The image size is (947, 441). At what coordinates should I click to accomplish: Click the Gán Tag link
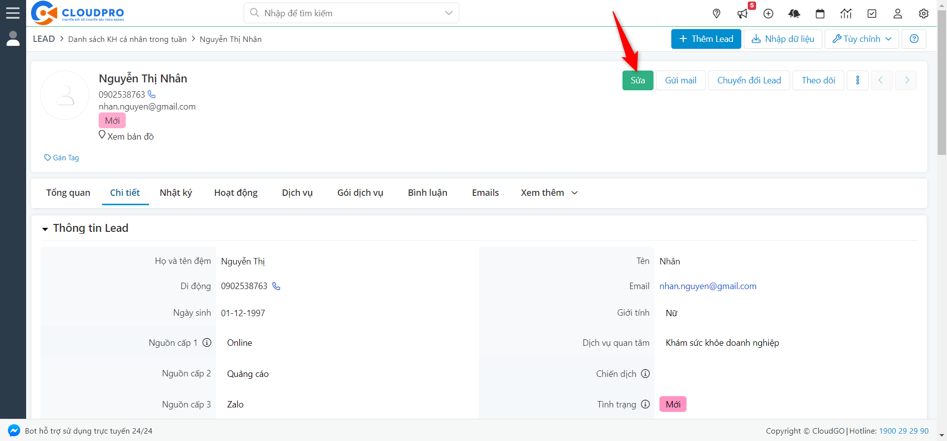click(x=62, y=158)
